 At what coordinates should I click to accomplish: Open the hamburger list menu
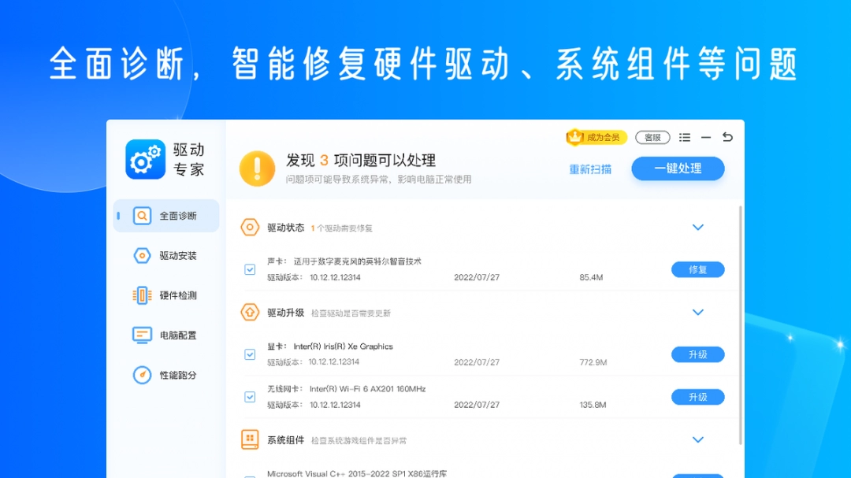point(685,136)
